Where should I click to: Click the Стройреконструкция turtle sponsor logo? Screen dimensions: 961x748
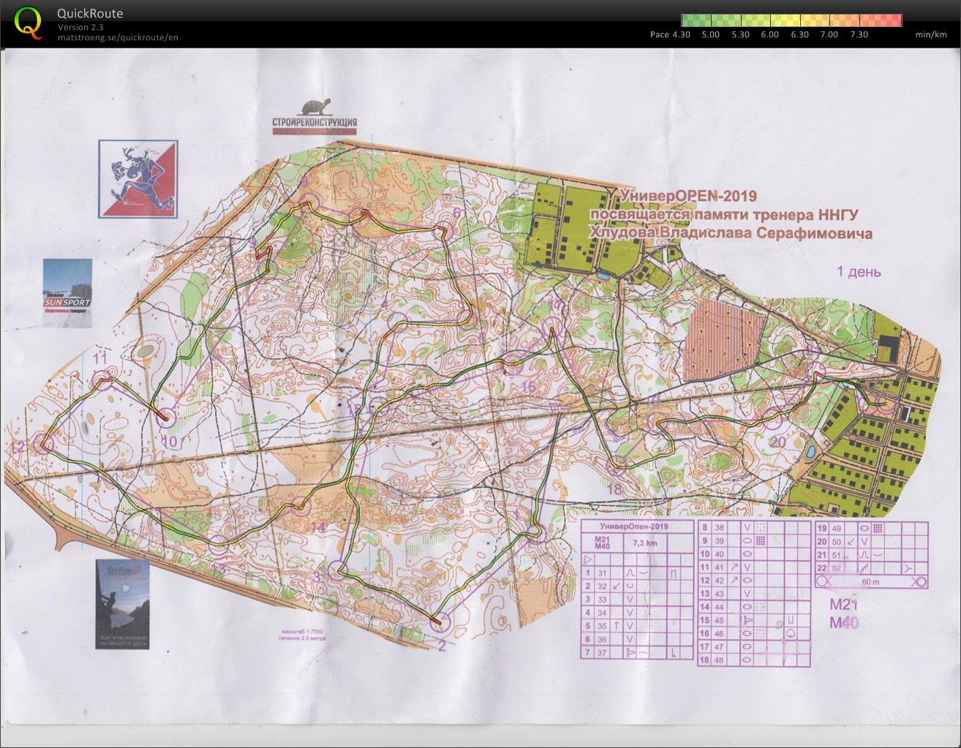(x=314, y=117)
